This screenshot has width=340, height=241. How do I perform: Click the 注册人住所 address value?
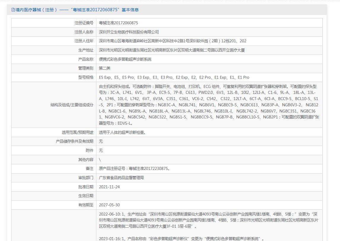[173, 41]
